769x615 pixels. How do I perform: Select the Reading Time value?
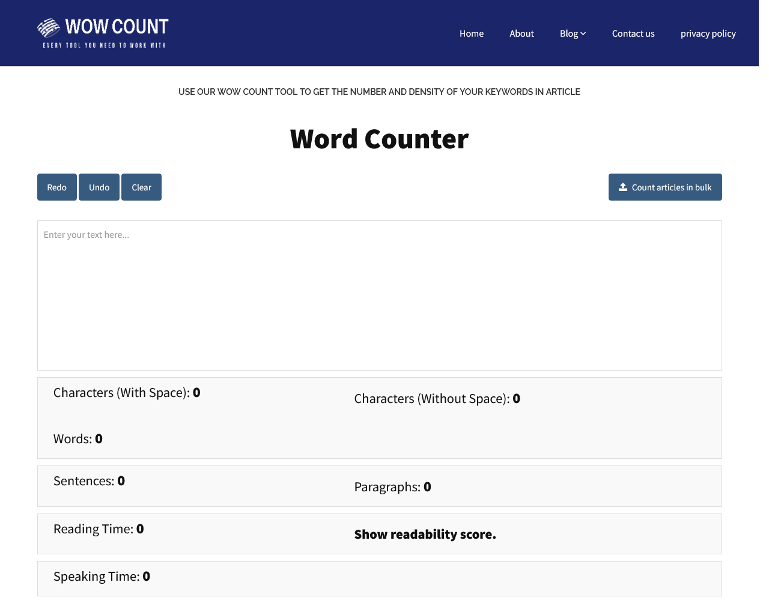click(x=140, y=529)
